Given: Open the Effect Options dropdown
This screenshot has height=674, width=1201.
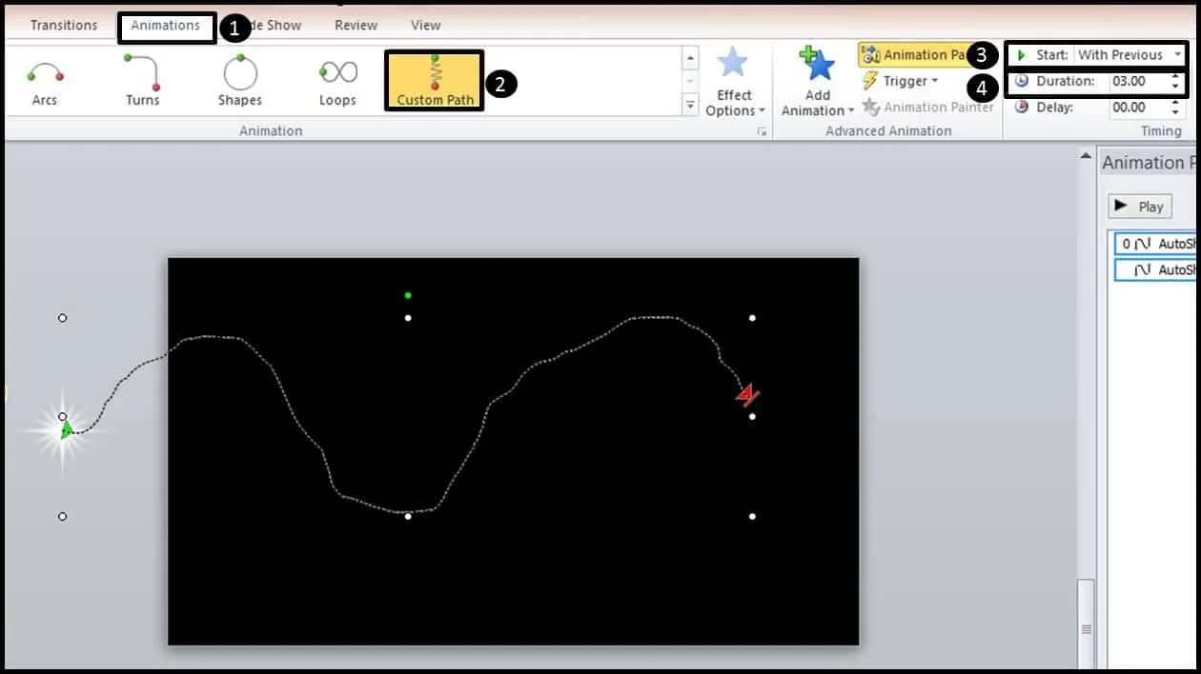Looking at the screenshot, I should tap(734, 83).
